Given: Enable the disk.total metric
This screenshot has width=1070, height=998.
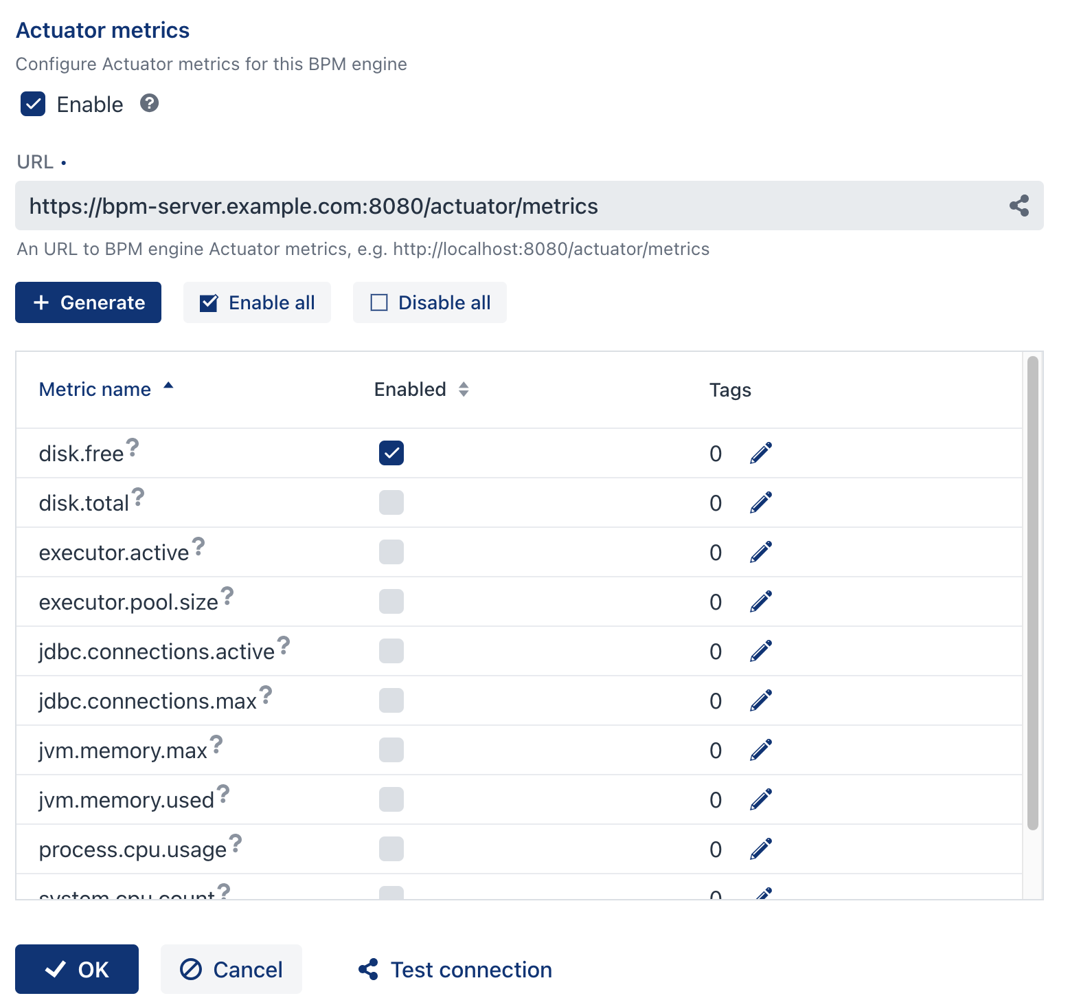Looking at the screenshot, I should click(x=391, y=502).
